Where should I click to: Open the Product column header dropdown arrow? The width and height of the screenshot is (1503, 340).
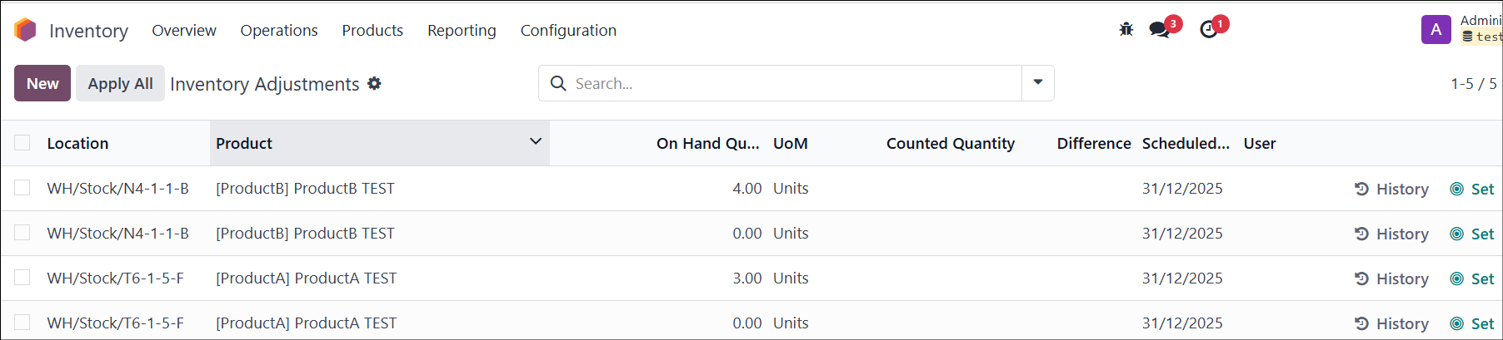[536, 142]
